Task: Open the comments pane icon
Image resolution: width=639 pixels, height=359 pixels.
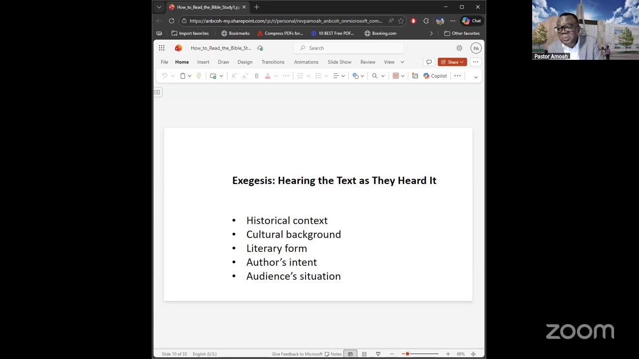Action: pos(429,62)
